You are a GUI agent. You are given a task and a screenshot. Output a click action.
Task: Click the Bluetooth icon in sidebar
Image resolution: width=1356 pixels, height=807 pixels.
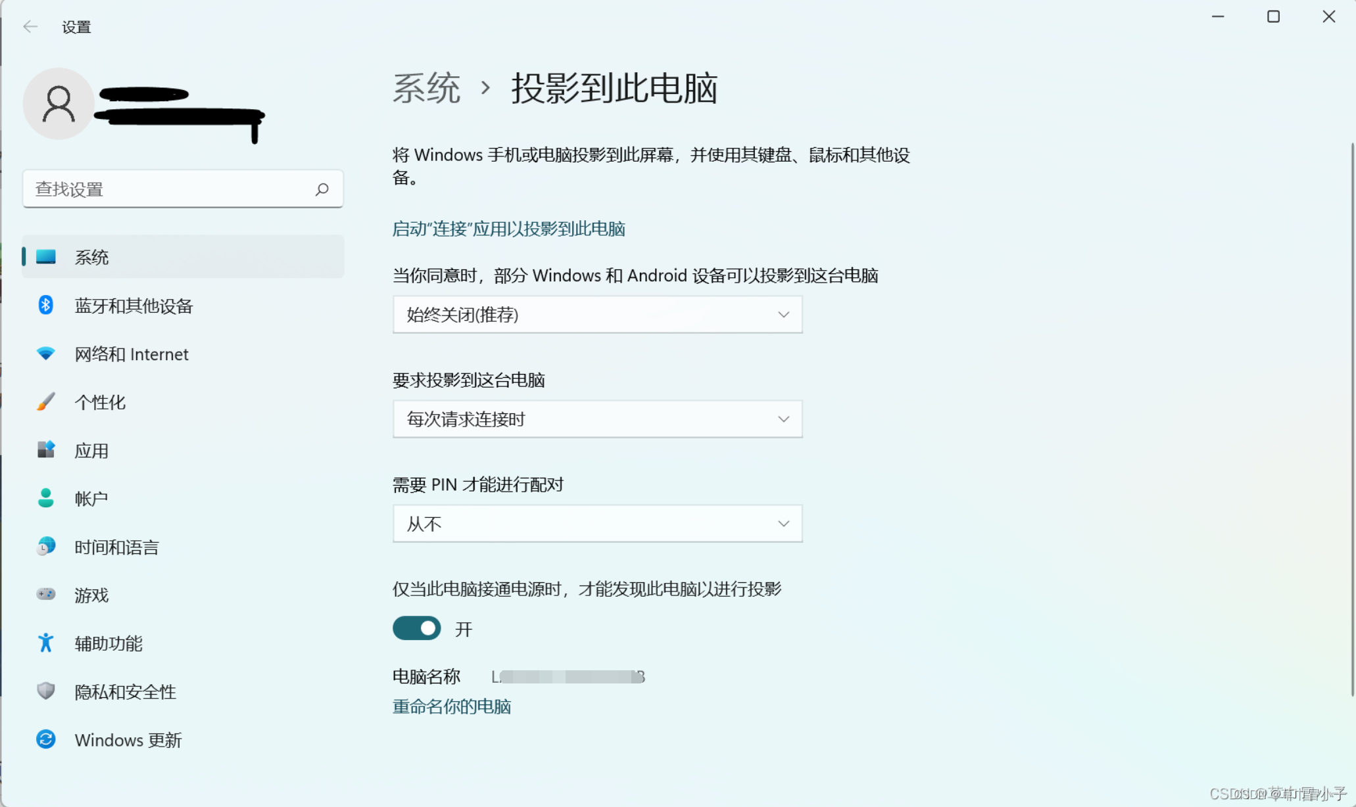[x=45, y=306]
